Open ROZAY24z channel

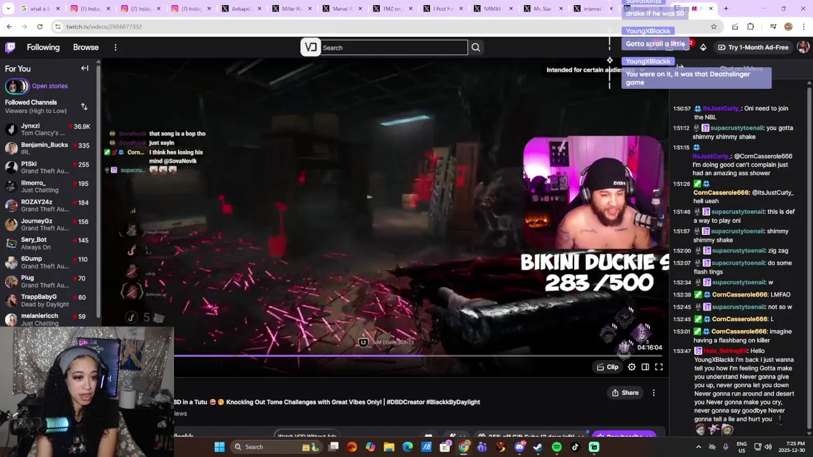(x=48, y=206)
